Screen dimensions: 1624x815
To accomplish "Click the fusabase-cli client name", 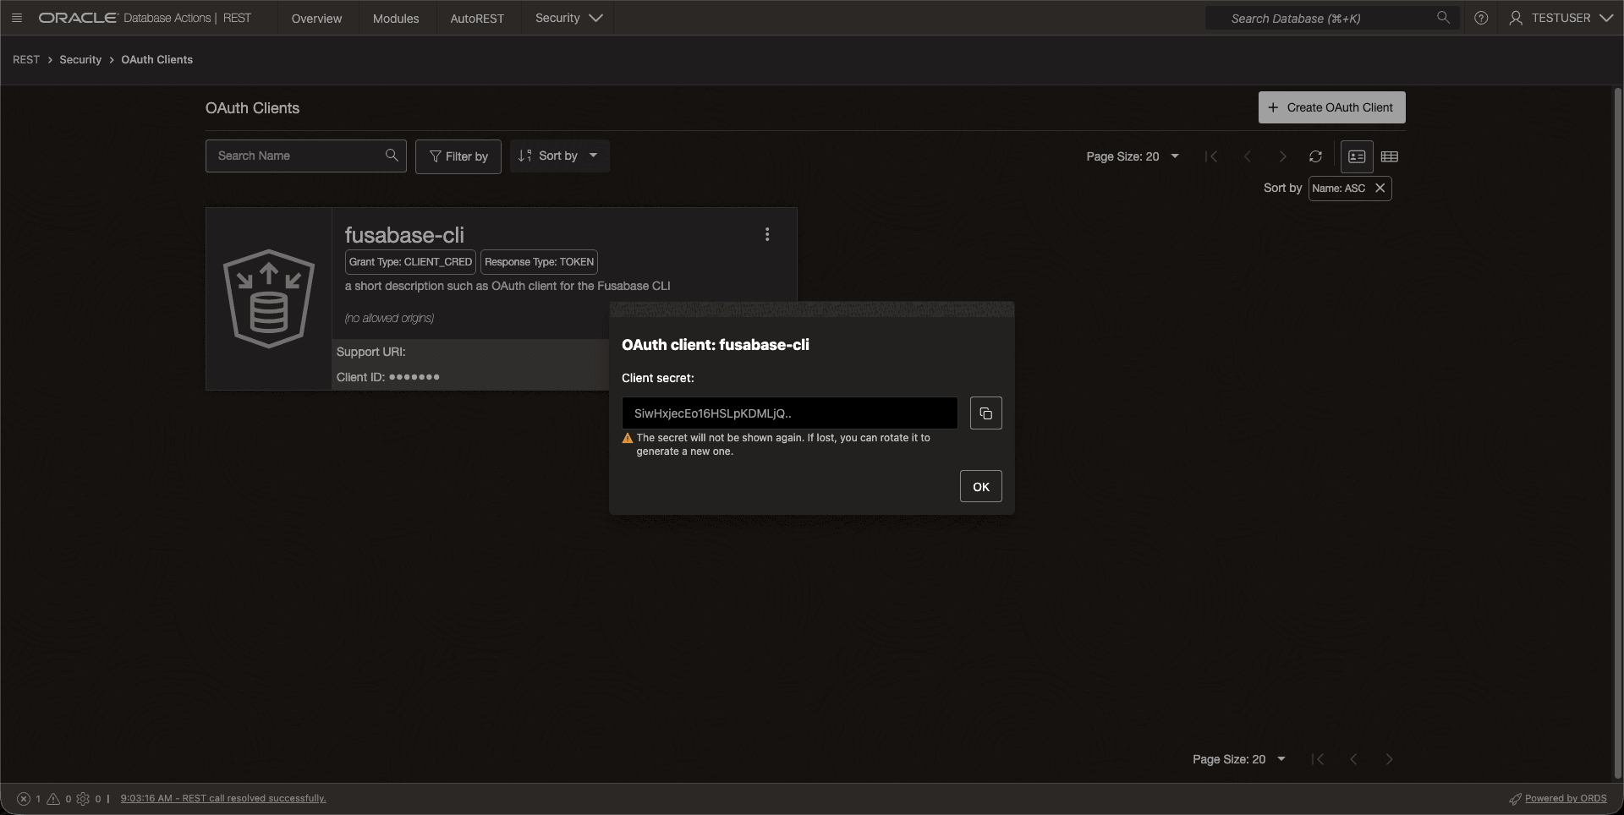I will 404,235.
